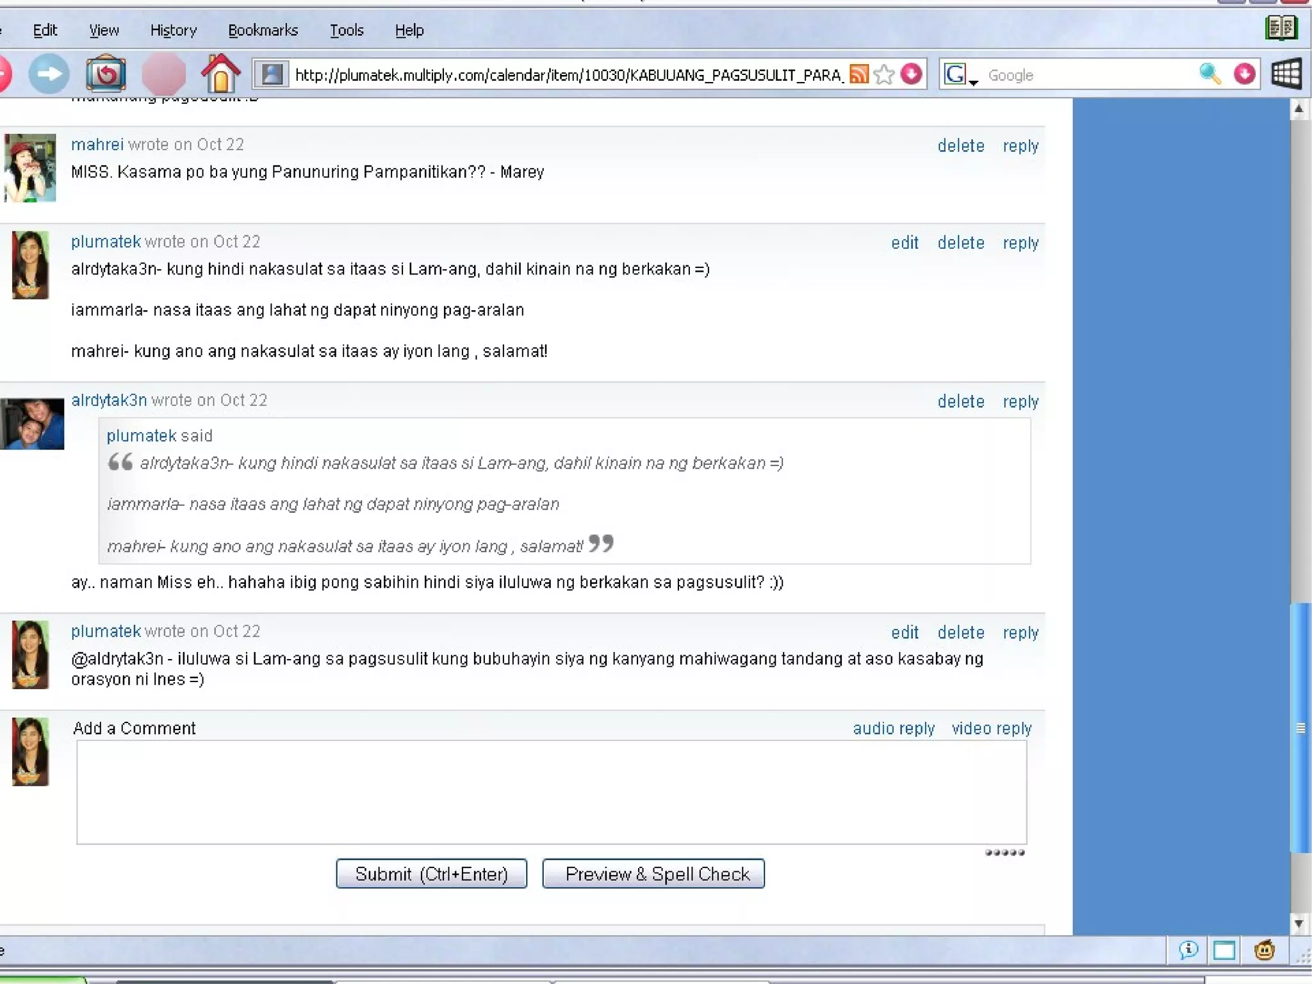Click the Forward navigation arrow
Viewport: 1312px width, 984px height.
coord(49,74)
